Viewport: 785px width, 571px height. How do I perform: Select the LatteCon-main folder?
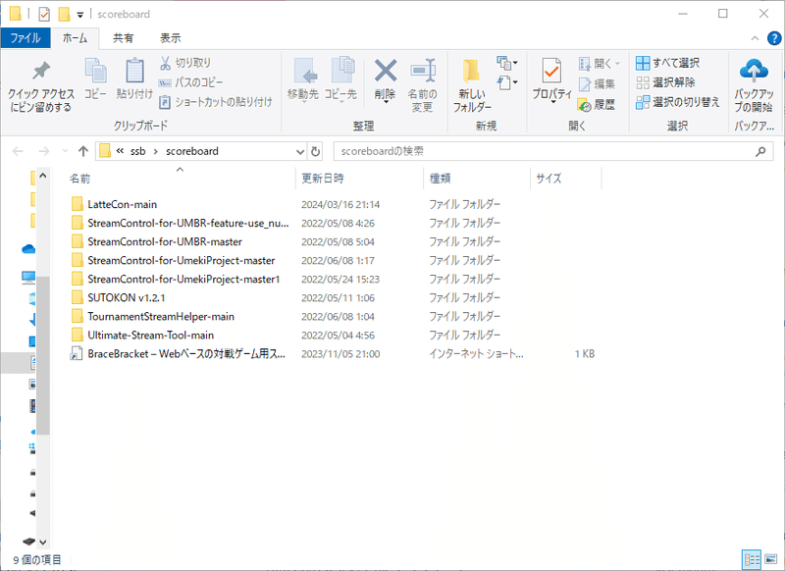tap(122, 204)
